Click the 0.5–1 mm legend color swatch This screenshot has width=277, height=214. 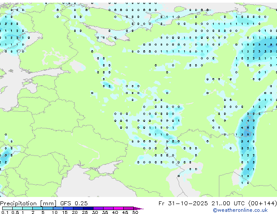17,208
